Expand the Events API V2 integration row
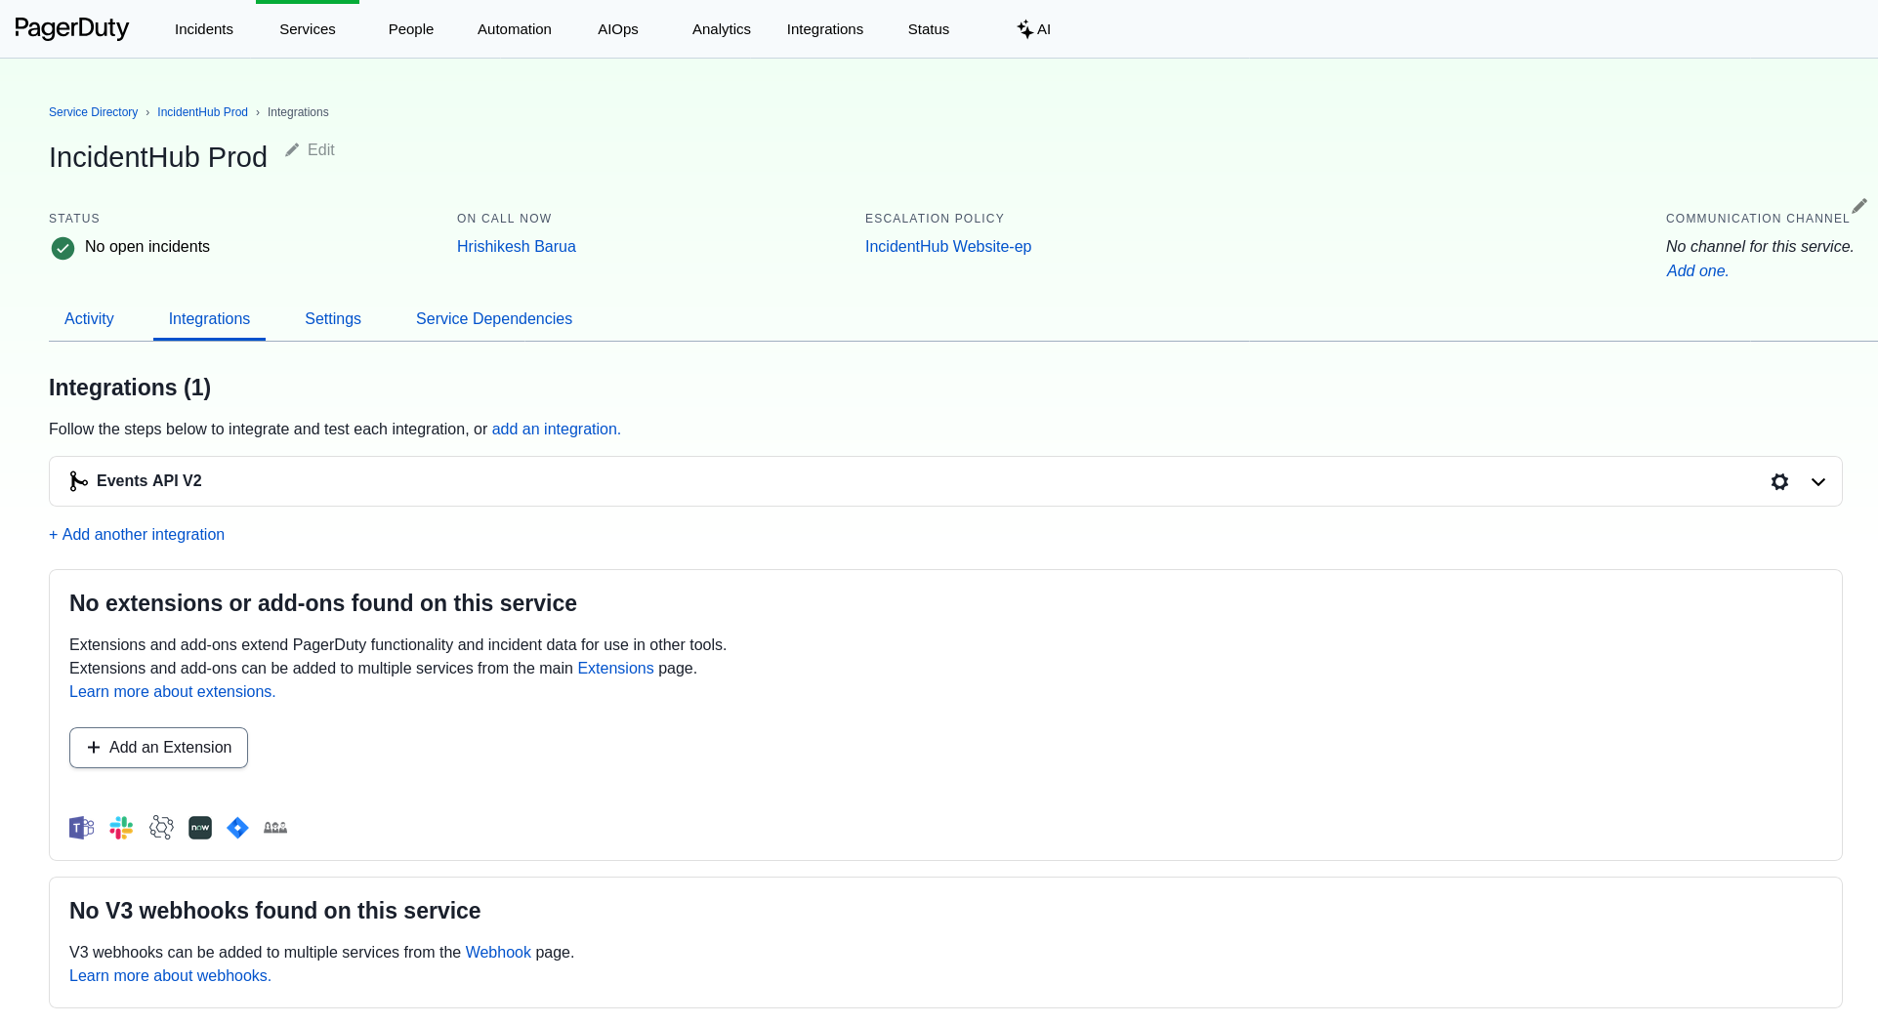Viewport: 1878px width, 1024px height. 1818,481
